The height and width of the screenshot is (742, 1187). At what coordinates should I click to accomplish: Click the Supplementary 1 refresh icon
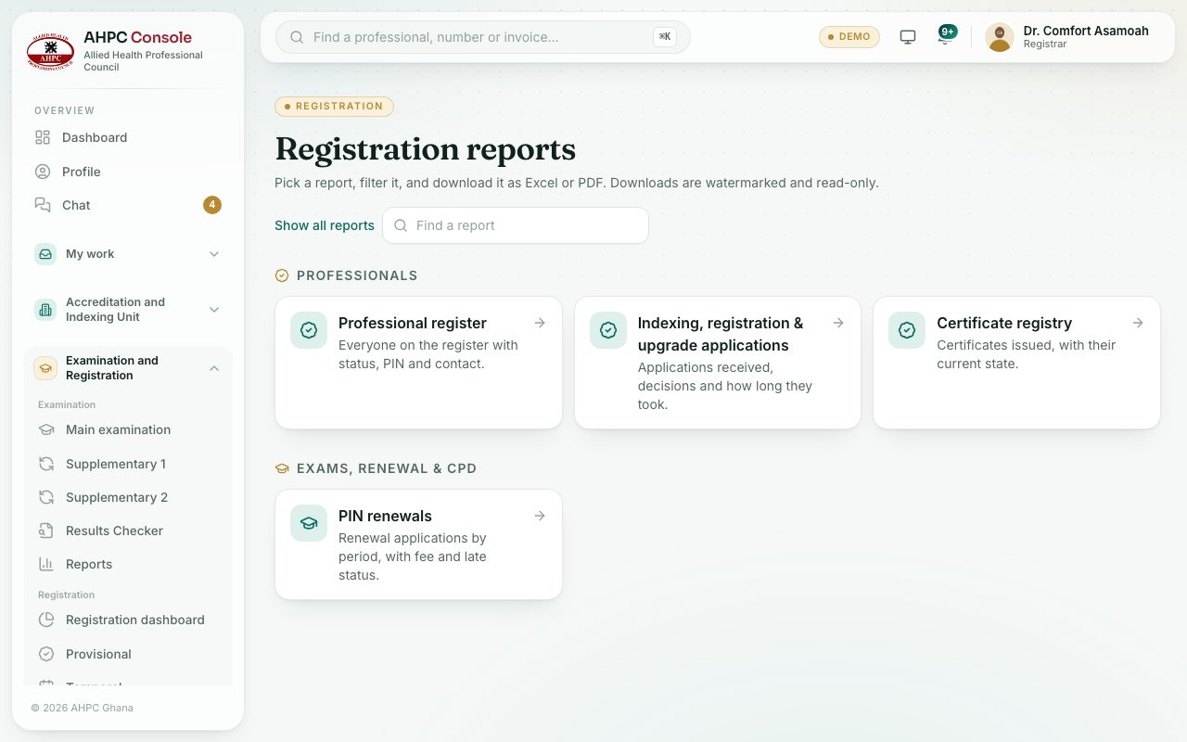(46, 464)
